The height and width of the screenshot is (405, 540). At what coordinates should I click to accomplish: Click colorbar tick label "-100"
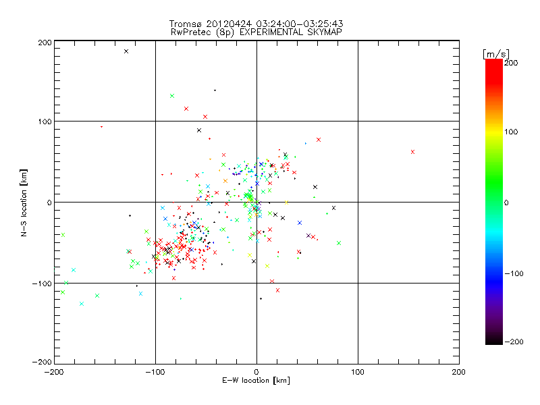(x=514, y=274)
